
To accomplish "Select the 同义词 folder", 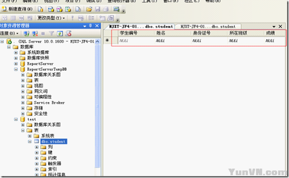I will 41,91.
